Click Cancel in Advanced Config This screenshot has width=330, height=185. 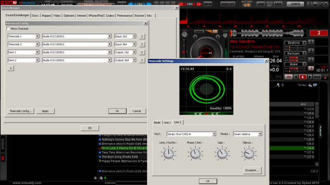pos(137,111)
